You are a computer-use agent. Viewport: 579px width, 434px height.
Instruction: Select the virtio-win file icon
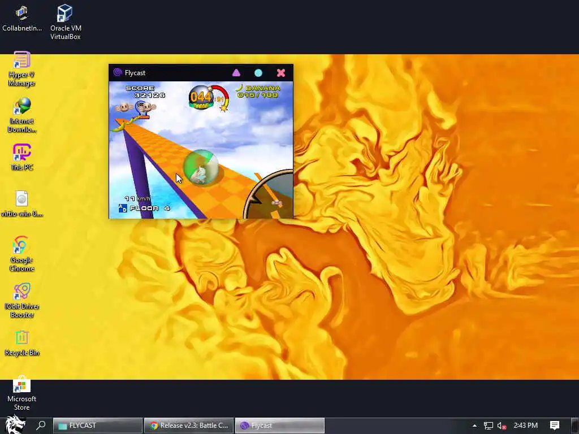point(22,203)
